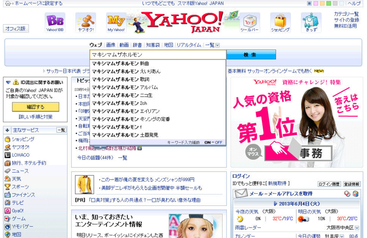Choose suggestion マキシマムザホルモン 新曲
The height and width of the screenshot is (238, 367).
158,64
